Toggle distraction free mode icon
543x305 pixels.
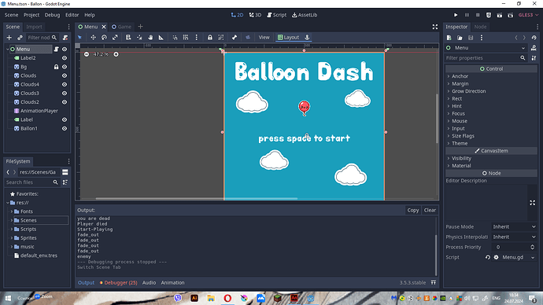435,27
